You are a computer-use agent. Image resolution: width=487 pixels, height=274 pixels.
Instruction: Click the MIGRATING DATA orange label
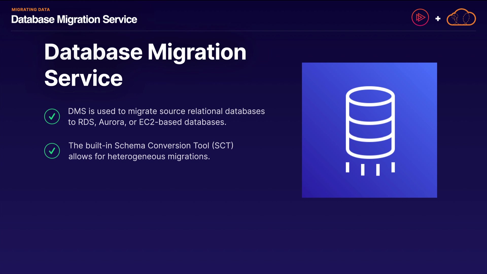click(x=31, y=10)
